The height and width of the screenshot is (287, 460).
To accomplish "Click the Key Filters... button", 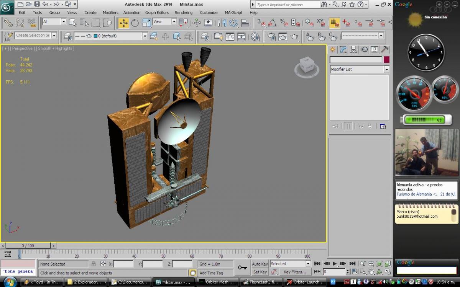I will click(295, 272).
